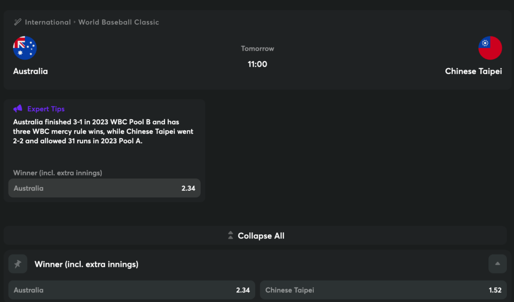
Task: Pin the Winner (incl. extra innings) market
Action: point(18,264)
